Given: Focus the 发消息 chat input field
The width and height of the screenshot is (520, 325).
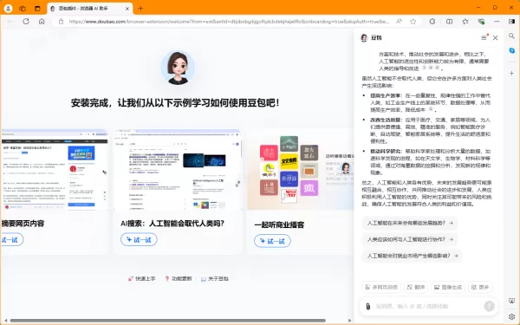Looking at the screenshot, I should (428, 306).
